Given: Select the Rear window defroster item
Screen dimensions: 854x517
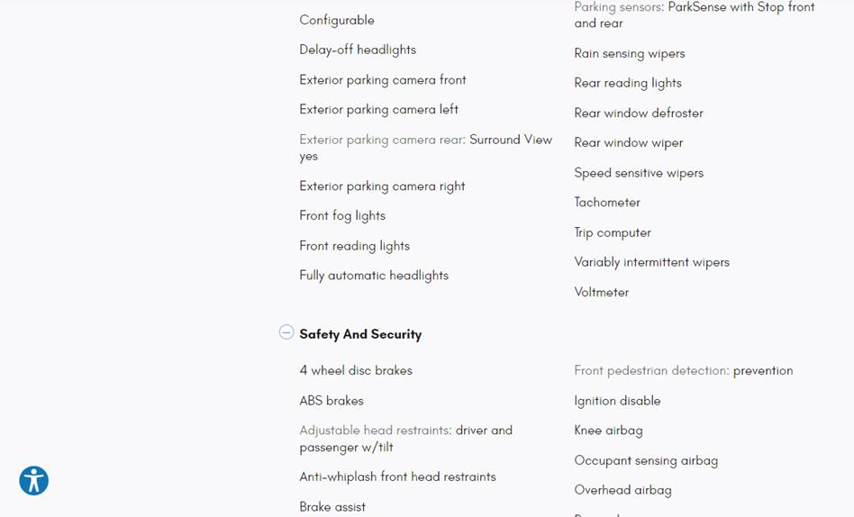Looking at the screenshot, I should pos(639,113).
